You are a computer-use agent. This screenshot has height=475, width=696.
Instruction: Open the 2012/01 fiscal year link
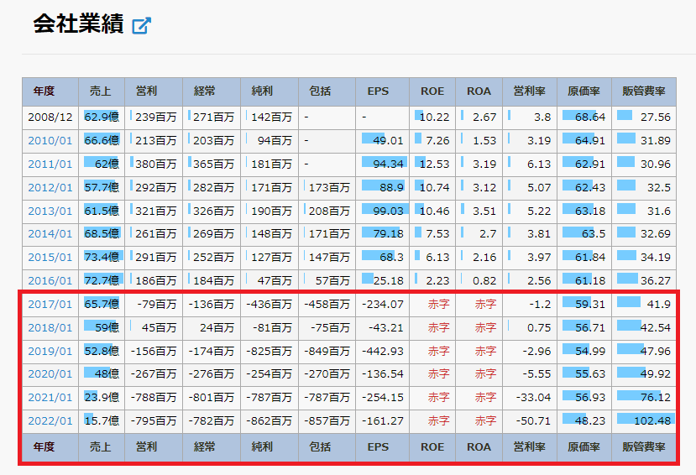[50, 188]
